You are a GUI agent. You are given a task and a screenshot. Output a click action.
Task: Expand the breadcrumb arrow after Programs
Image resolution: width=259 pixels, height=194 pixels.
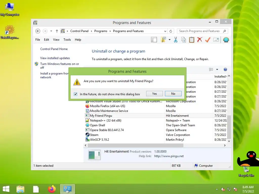pyautogui.click(x=110, y=31)
